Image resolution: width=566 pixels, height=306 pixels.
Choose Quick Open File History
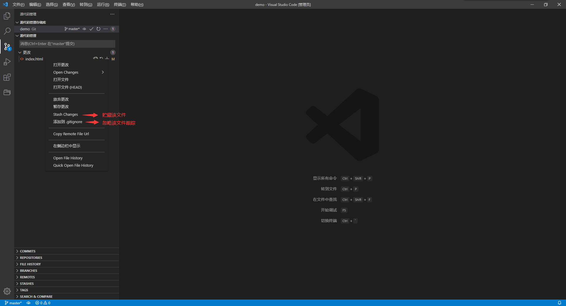pyautogui.click(x=77, y=165)
